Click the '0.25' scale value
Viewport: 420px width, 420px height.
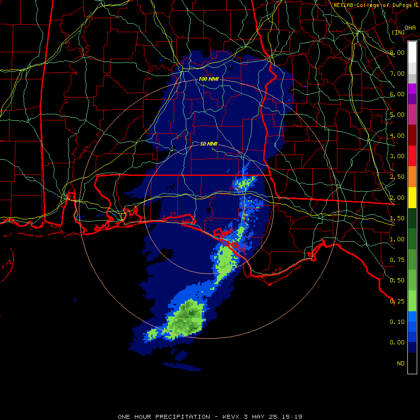click(397, 301)
